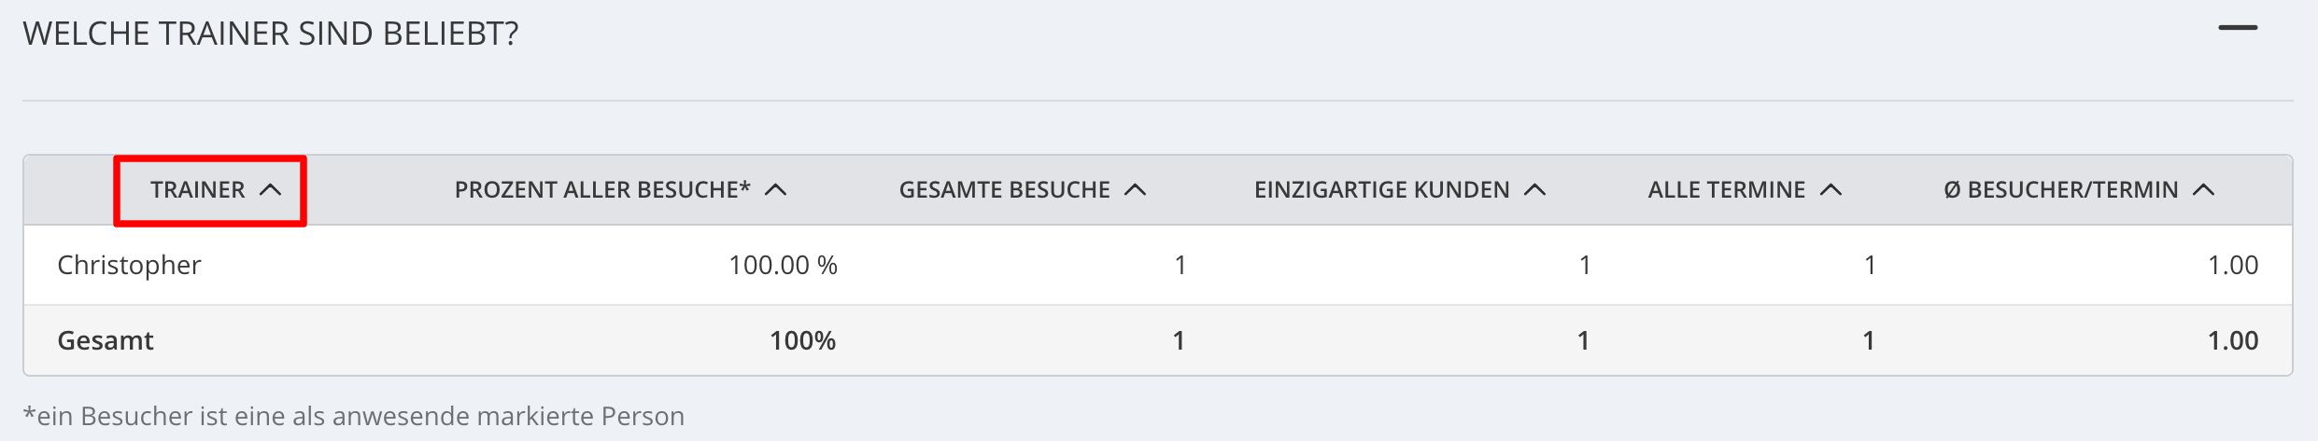Select the Gesamt total row label
Image resolution: width=2318 pixels, height=441 pixels.
(x=106, y=340)
